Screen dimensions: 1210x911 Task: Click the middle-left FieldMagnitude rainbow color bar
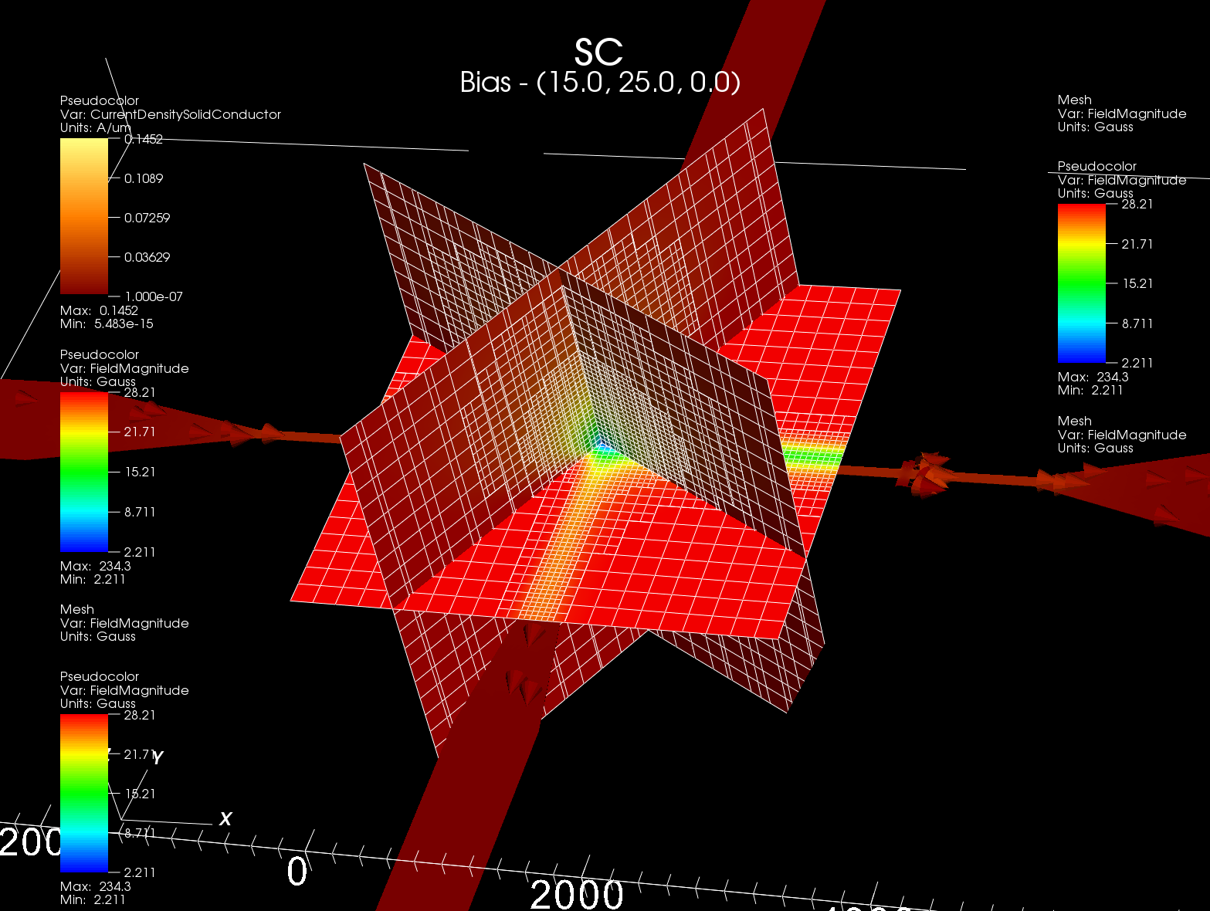coord(84,472)
